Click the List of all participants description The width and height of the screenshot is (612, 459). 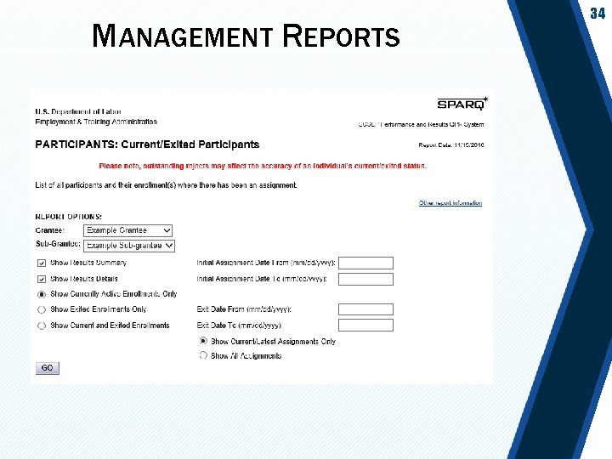tap(166, 185)
